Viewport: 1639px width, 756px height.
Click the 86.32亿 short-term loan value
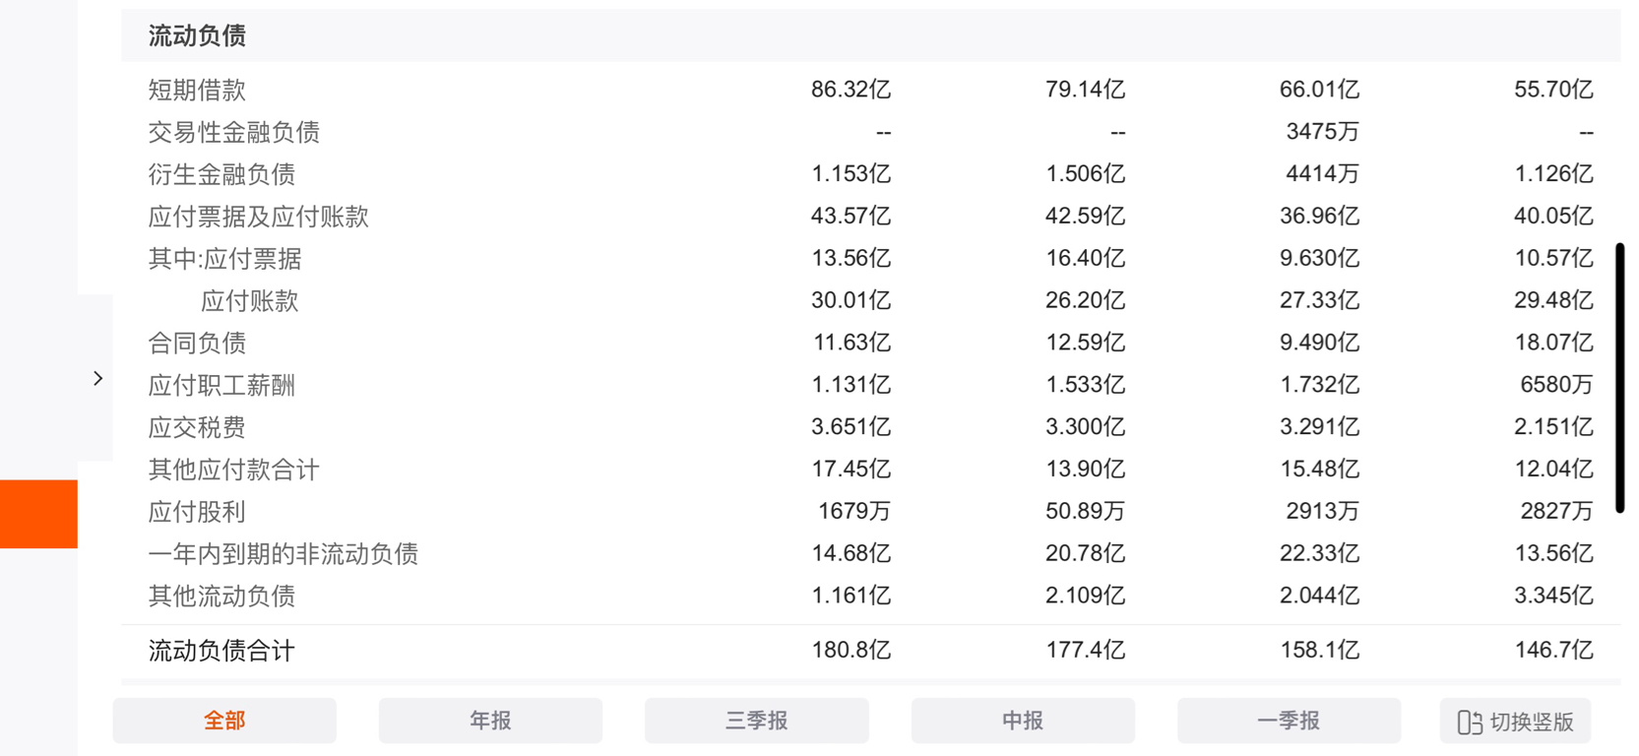point(851,90)
